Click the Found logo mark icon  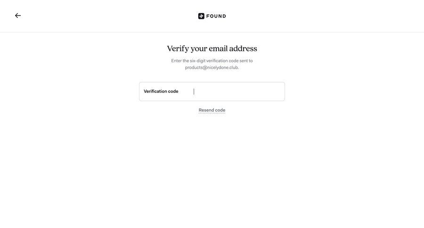click(201, 16)
